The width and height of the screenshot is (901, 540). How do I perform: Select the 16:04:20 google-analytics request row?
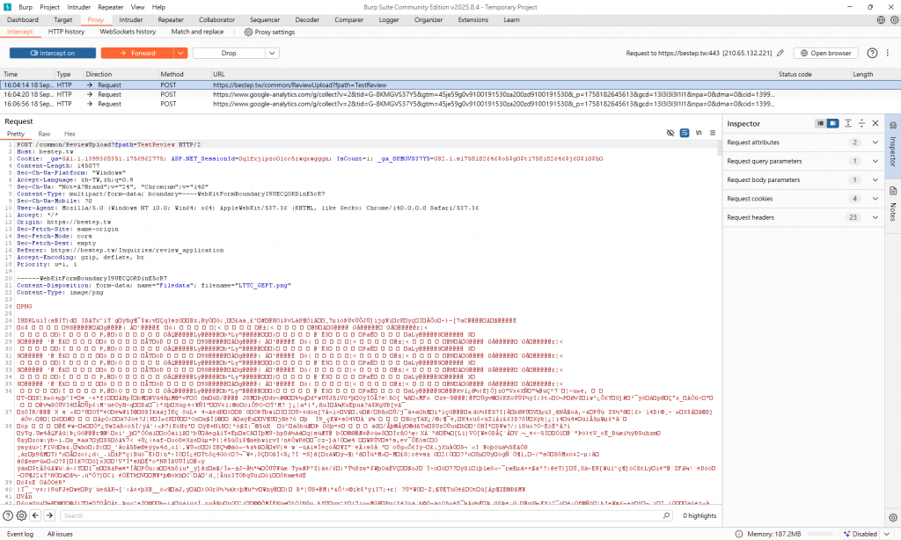pos(450,94)
